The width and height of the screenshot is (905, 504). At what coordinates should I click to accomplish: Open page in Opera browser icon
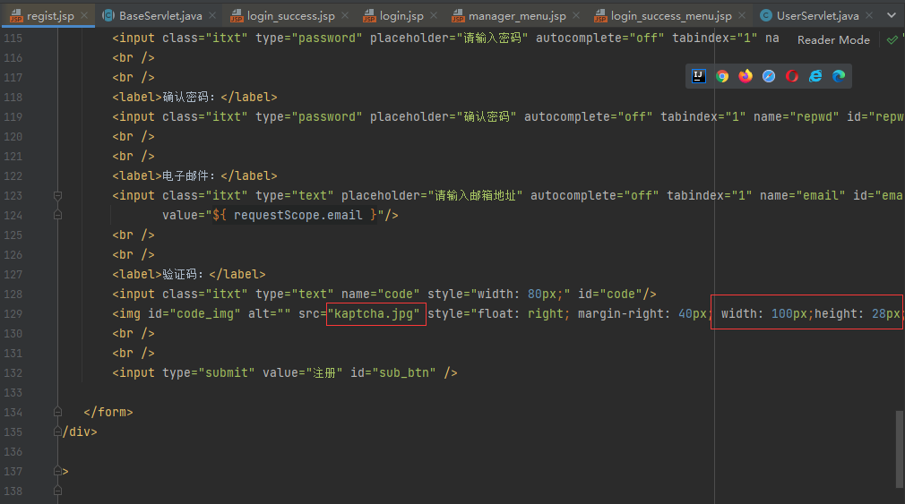click(792, 76)
